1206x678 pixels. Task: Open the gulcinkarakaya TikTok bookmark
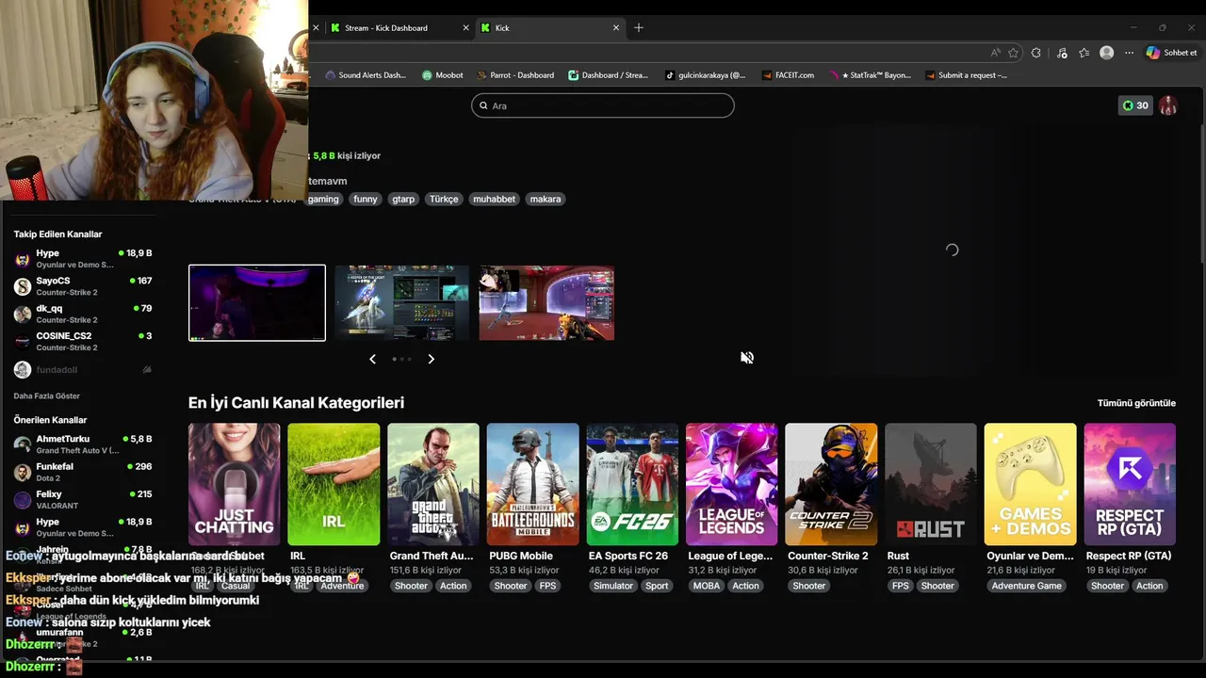[705, 75]
